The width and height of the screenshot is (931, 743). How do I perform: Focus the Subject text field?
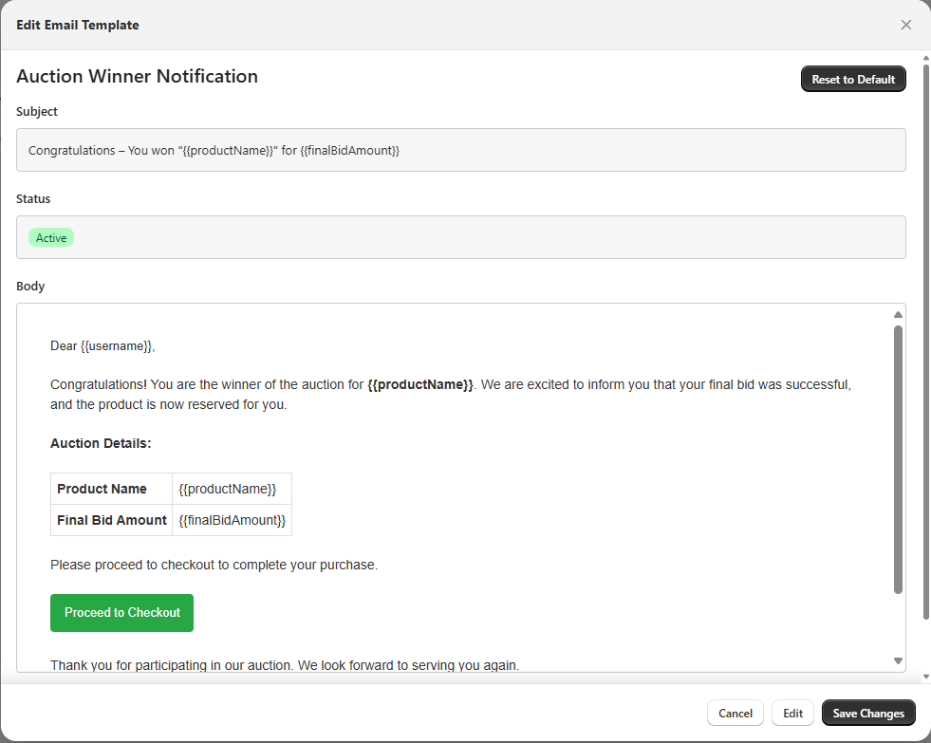tap(460, 150)
